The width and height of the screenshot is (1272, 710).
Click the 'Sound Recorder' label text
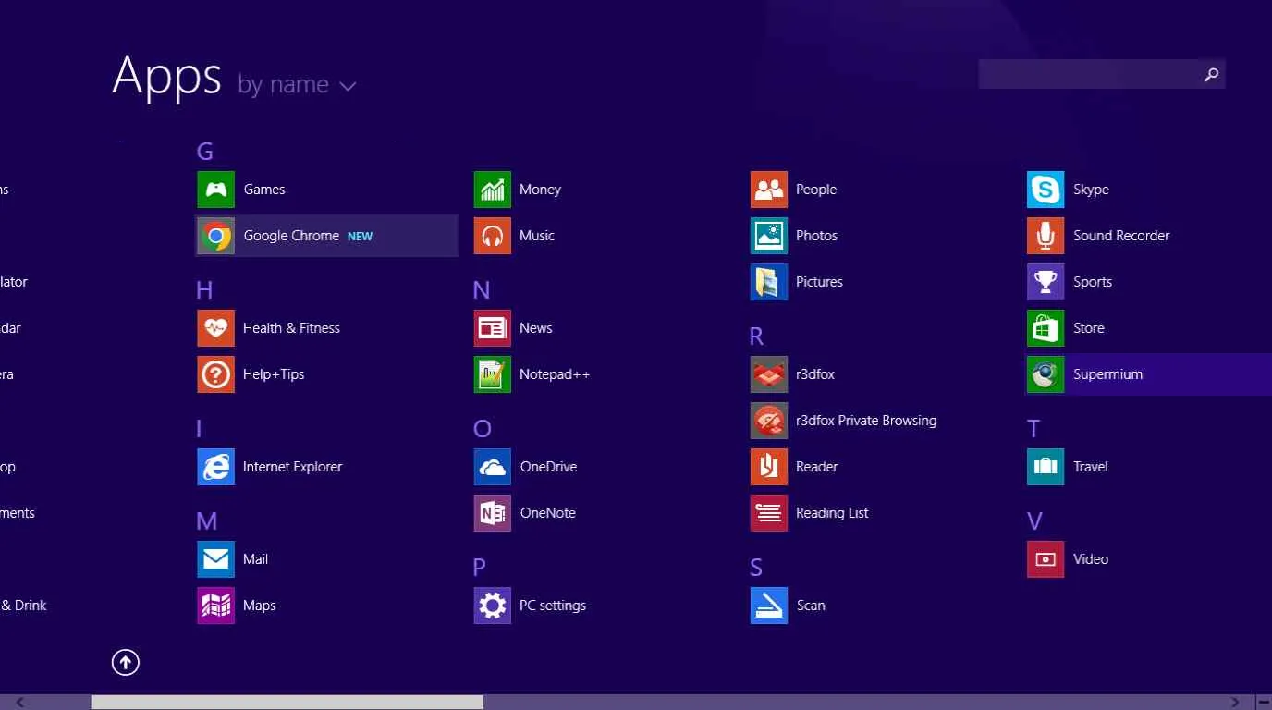pos(1121,236)
